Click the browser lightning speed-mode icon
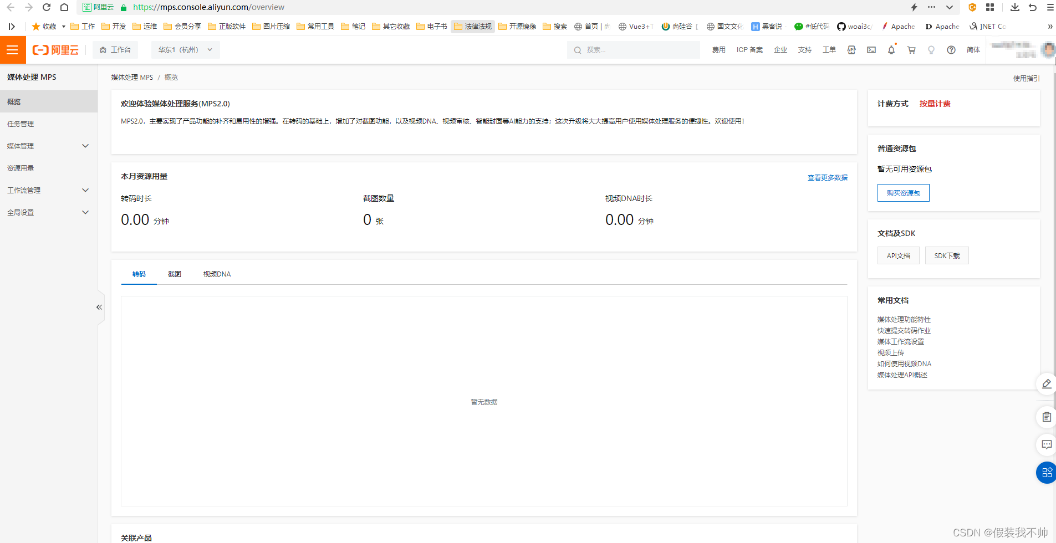 pyautogui.click(x=914, y=7)
